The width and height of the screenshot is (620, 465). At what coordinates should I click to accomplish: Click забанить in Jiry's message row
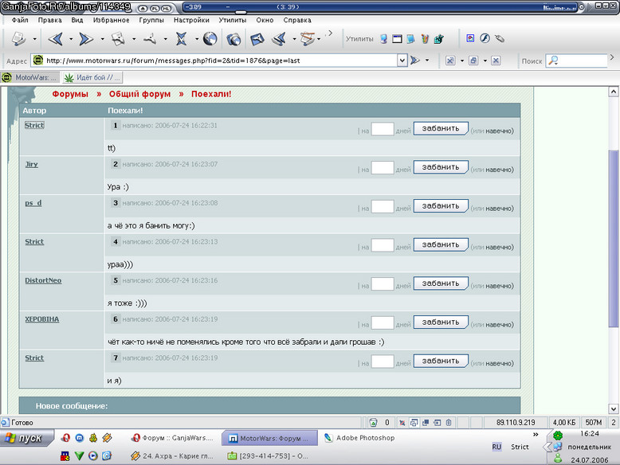tap(441, 167)
